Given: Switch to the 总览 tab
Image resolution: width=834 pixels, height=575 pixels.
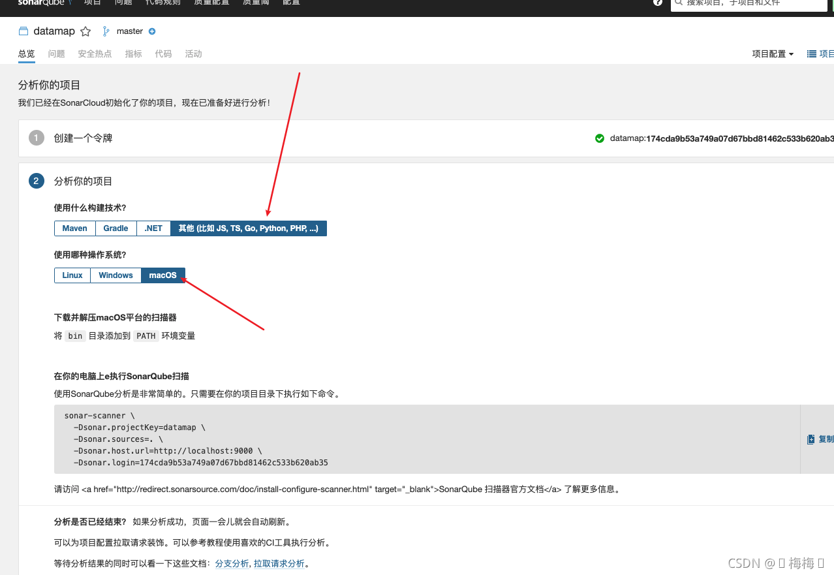Looking at the screenshot, I should click(x=27, y=54).
